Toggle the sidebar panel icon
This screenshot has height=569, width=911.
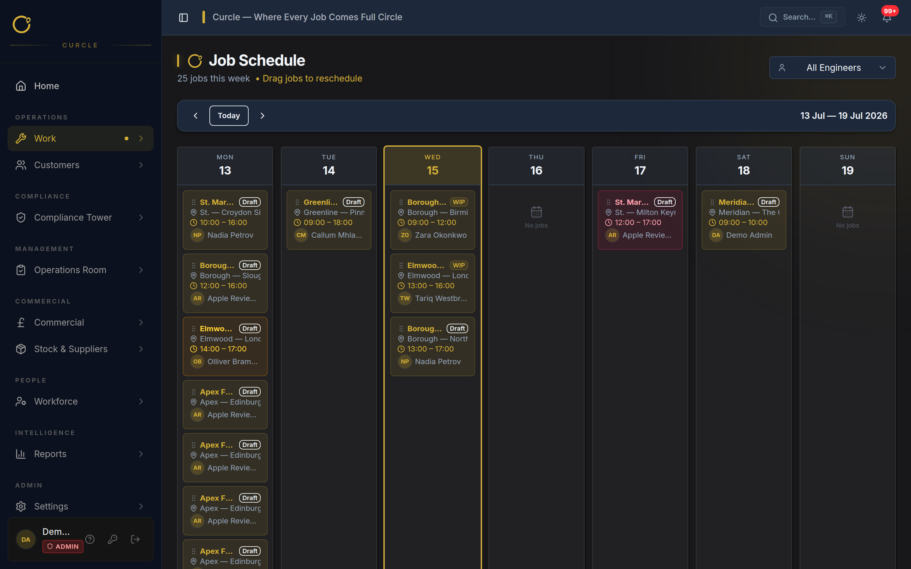pos(183,17)
